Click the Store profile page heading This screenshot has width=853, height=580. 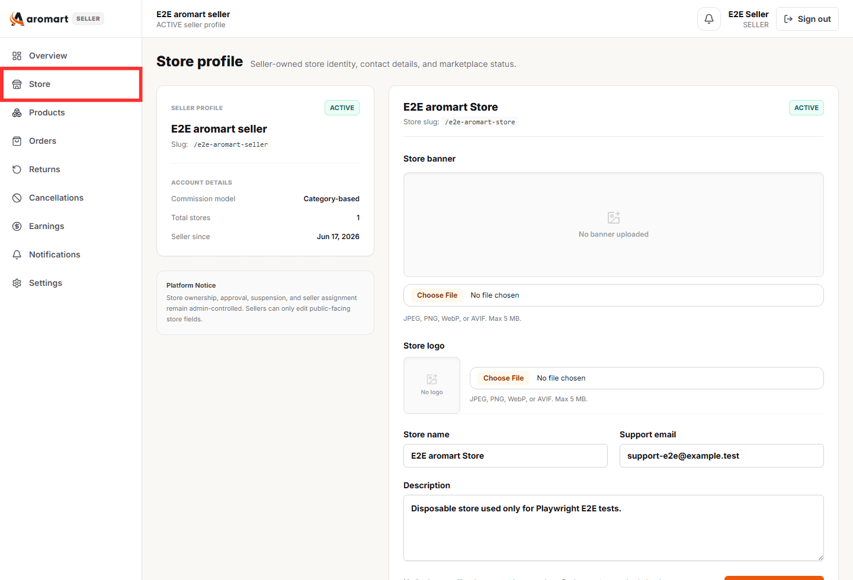click(x=200, y=62)
